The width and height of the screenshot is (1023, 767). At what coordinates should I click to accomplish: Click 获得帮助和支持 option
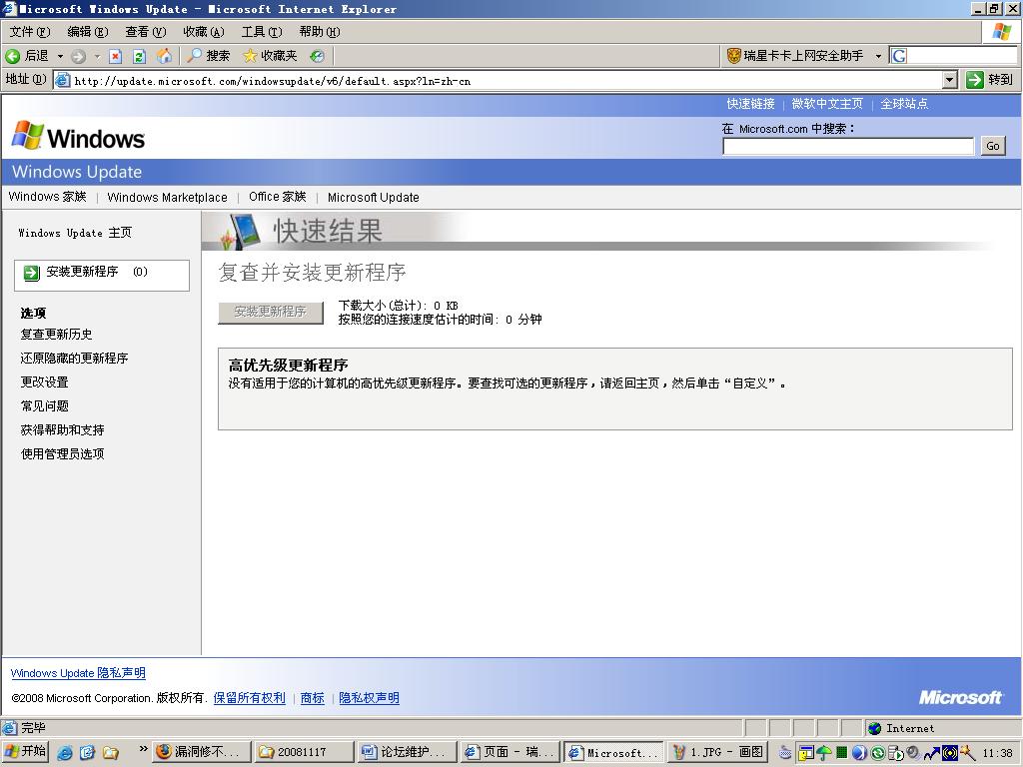[63, 430]
